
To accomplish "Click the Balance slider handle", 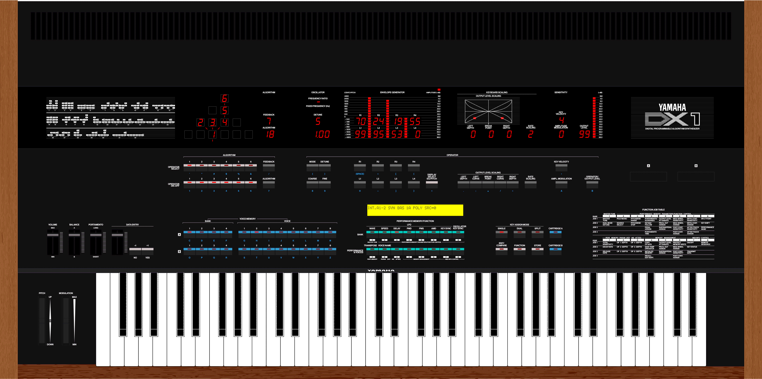I will pos(74,235).
